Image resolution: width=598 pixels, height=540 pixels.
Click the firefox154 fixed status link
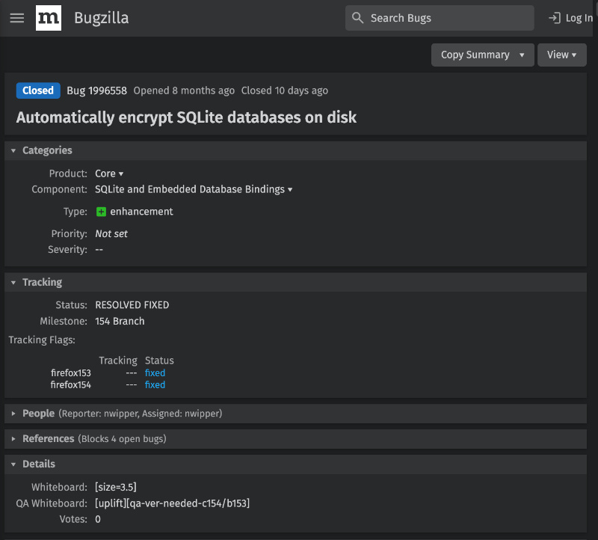pos(155,384)
